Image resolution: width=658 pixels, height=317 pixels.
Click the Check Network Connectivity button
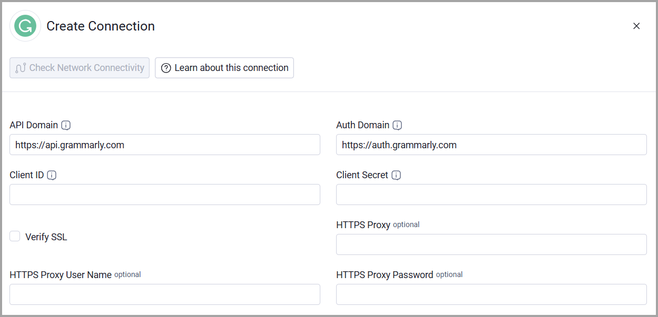tap(80, 68)
